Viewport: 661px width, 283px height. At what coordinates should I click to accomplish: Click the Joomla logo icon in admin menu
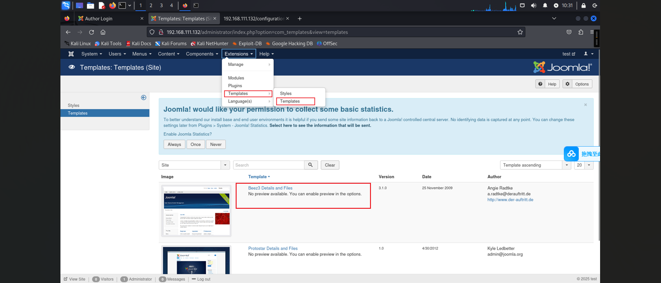point(71,54)
